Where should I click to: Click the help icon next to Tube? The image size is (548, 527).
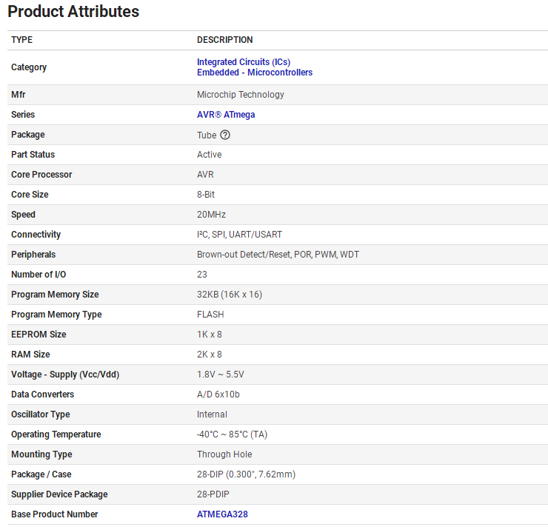pos(225,135)
